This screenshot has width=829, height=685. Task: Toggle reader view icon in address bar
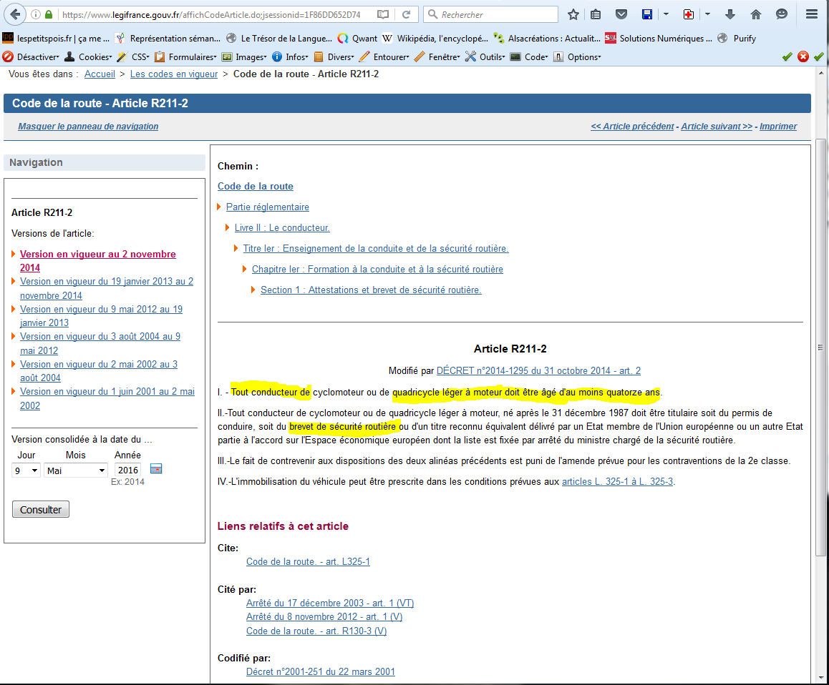point(384,14)
